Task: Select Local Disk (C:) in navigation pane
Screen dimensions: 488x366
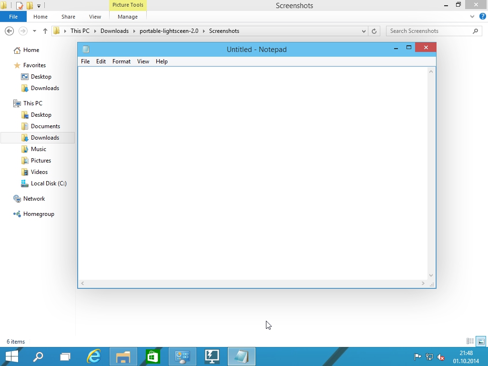Action: pos(48,183)
